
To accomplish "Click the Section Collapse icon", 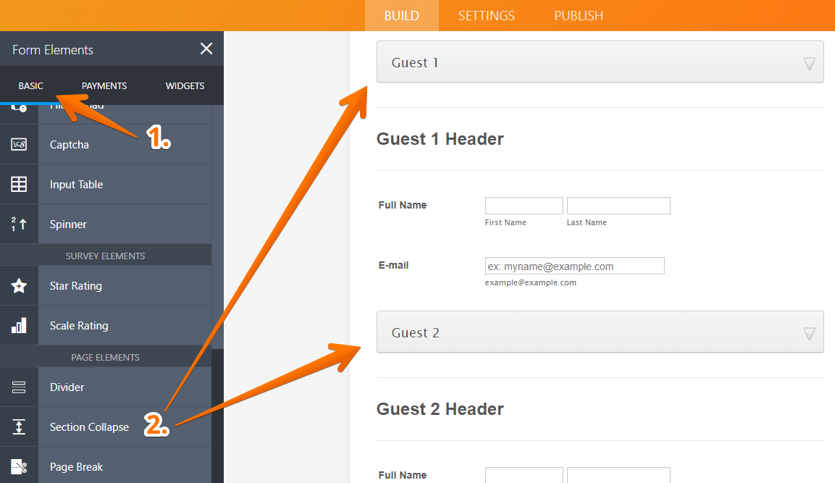I will click(x=19, y=427).
